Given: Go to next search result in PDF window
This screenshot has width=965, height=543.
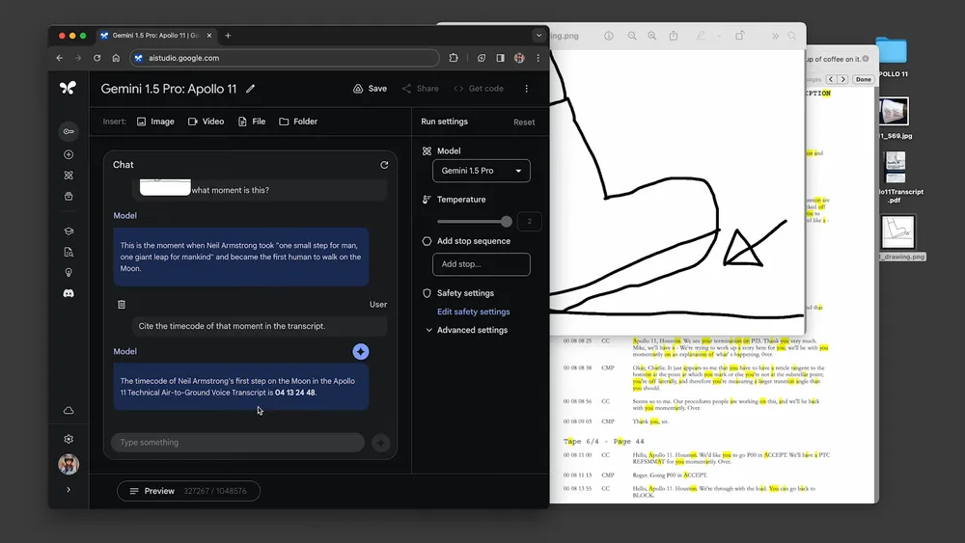Looking at the screenshot, I should (843, 79).
